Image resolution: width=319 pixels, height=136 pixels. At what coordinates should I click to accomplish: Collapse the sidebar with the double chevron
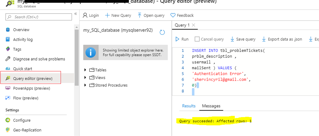[x=75, y=14]
